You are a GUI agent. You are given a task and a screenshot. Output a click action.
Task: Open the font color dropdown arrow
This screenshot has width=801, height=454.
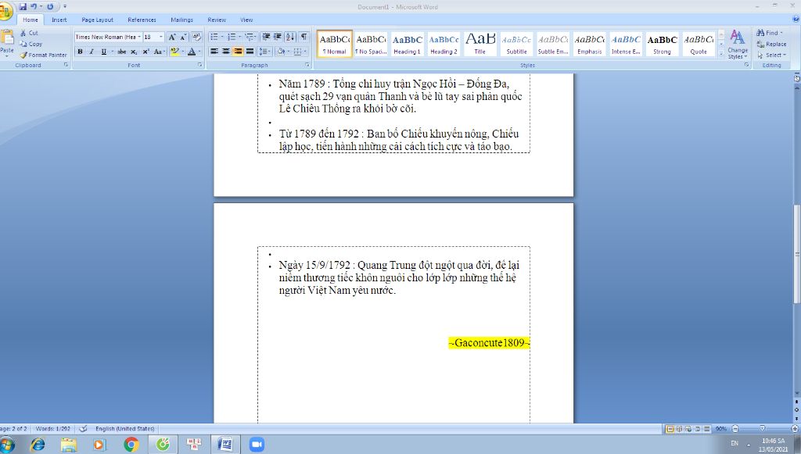(199, 52)
